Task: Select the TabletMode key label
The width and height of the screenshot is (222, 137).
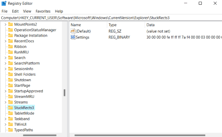Action: coord(24,113)
